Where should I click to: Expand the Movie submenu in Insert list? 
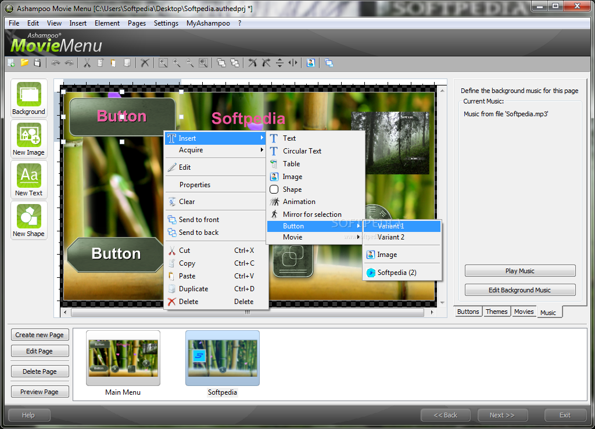coord(314,237)
